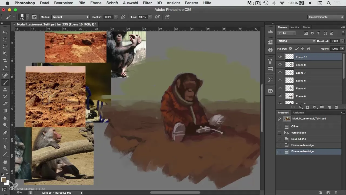Select the Path Selection tool

coord(5,147)
